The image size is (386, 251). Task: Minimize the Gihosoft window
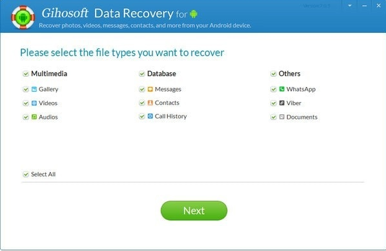click(364, 5)
